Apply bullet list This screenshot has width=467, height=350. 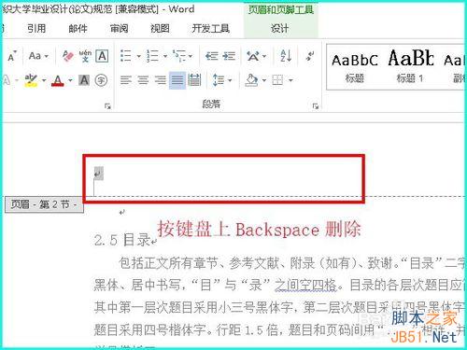(126, 56)
